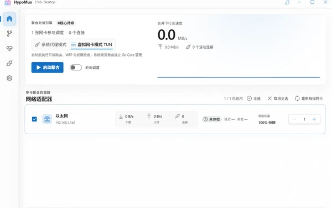This screenshot has height=208, width=332.
Task: Switch to 系统代理模式 tab
Action: [x=51, y=44]
